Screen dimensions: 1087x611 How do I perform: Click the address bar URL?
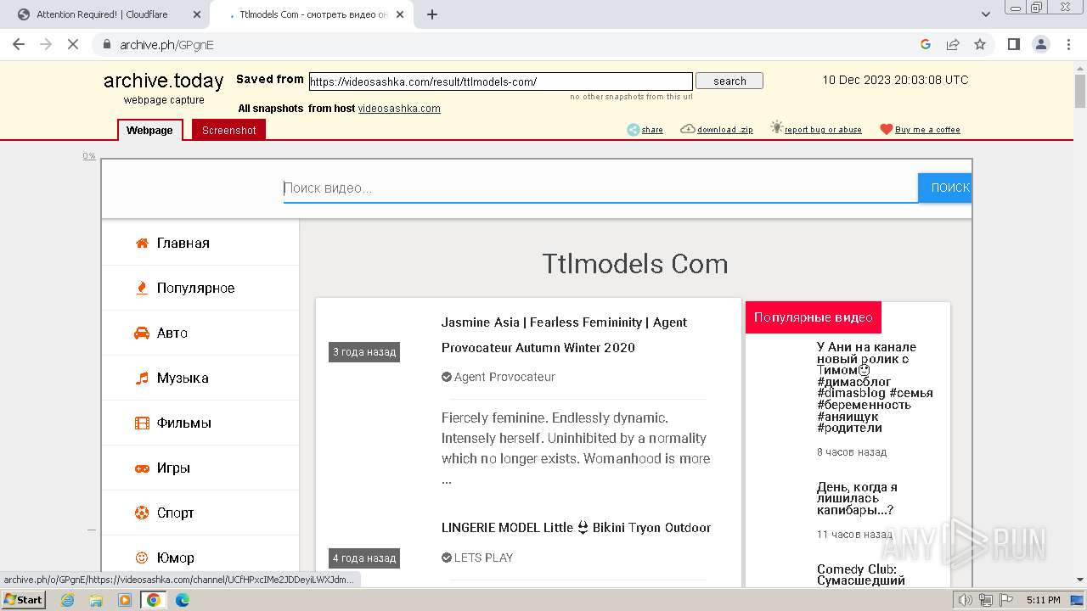tap(166, 45)
